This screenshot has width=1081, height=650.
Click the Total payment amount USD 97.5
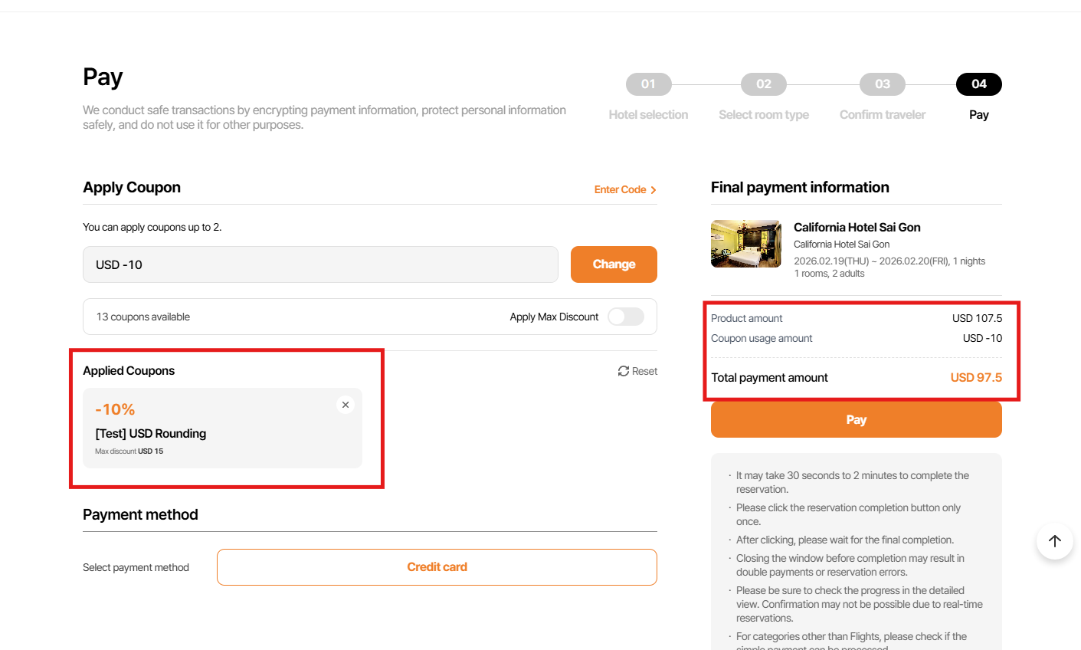click(x=975, y=377)
